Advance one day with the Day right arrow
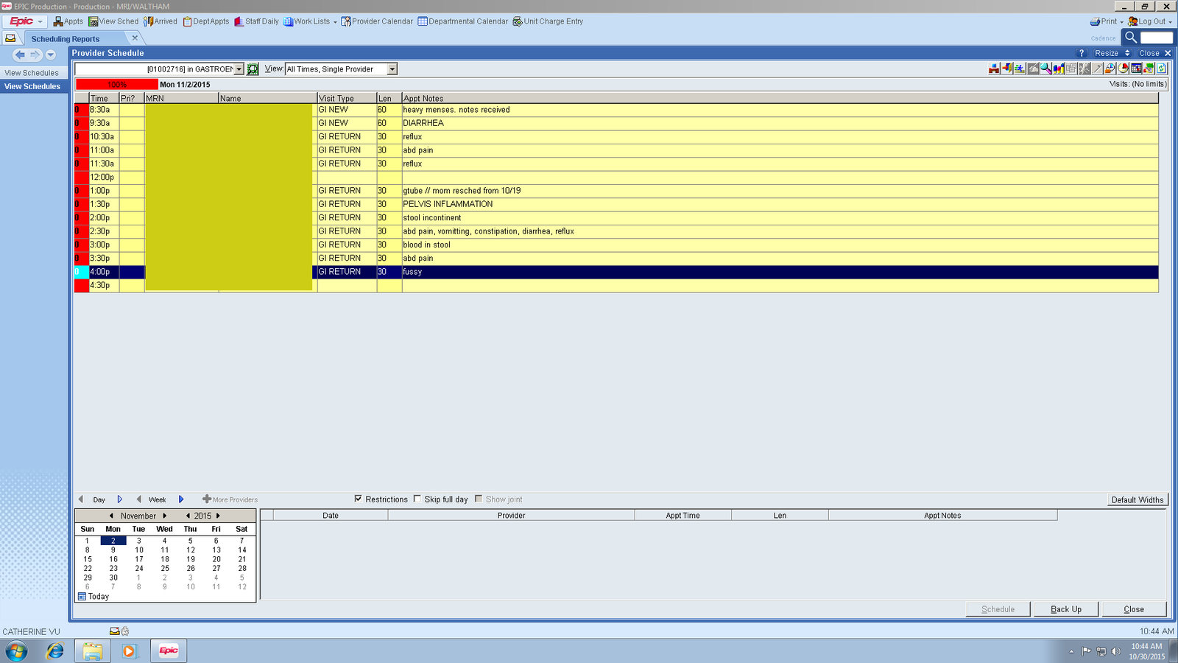Viewport: 1178px width, 663px height. coord(120,499)
